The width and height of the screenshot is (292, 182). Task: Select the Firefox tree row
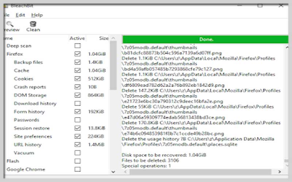pos(57,54)
